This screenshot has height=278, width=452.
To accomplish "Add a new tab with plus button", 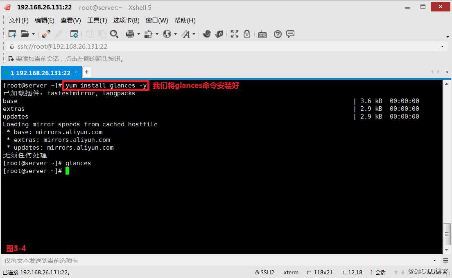I will 87,72.
